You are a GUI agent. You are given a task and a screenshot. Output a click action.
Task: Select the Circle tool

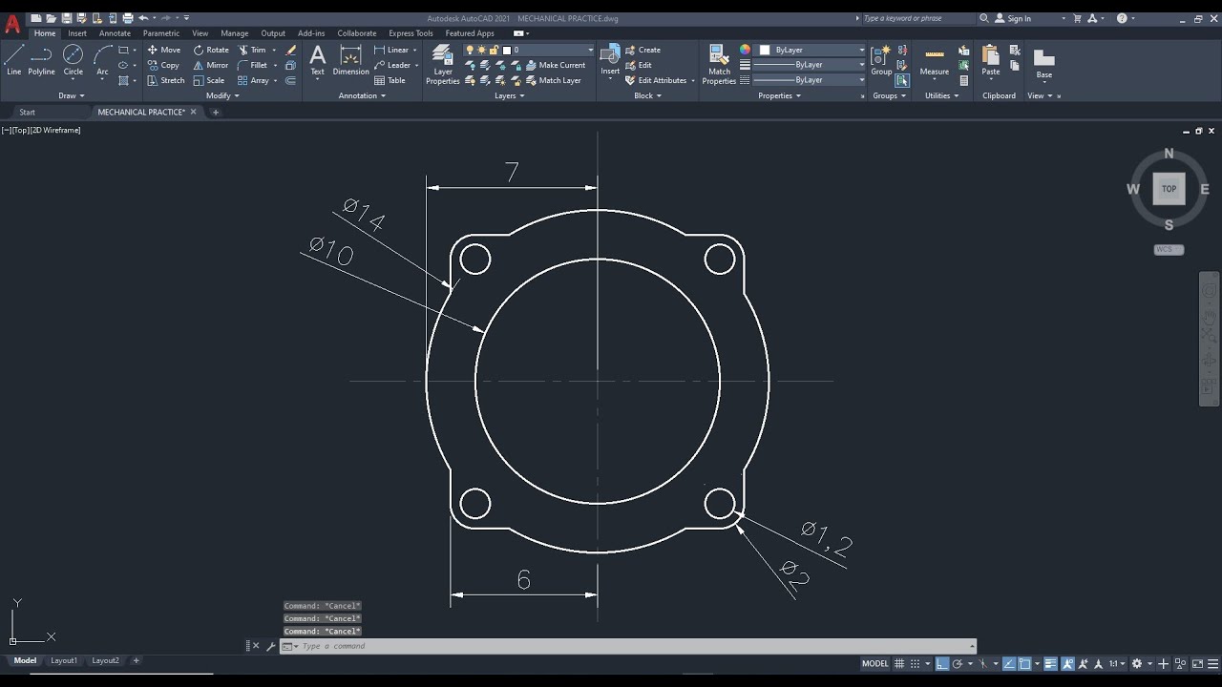(74, 59)
